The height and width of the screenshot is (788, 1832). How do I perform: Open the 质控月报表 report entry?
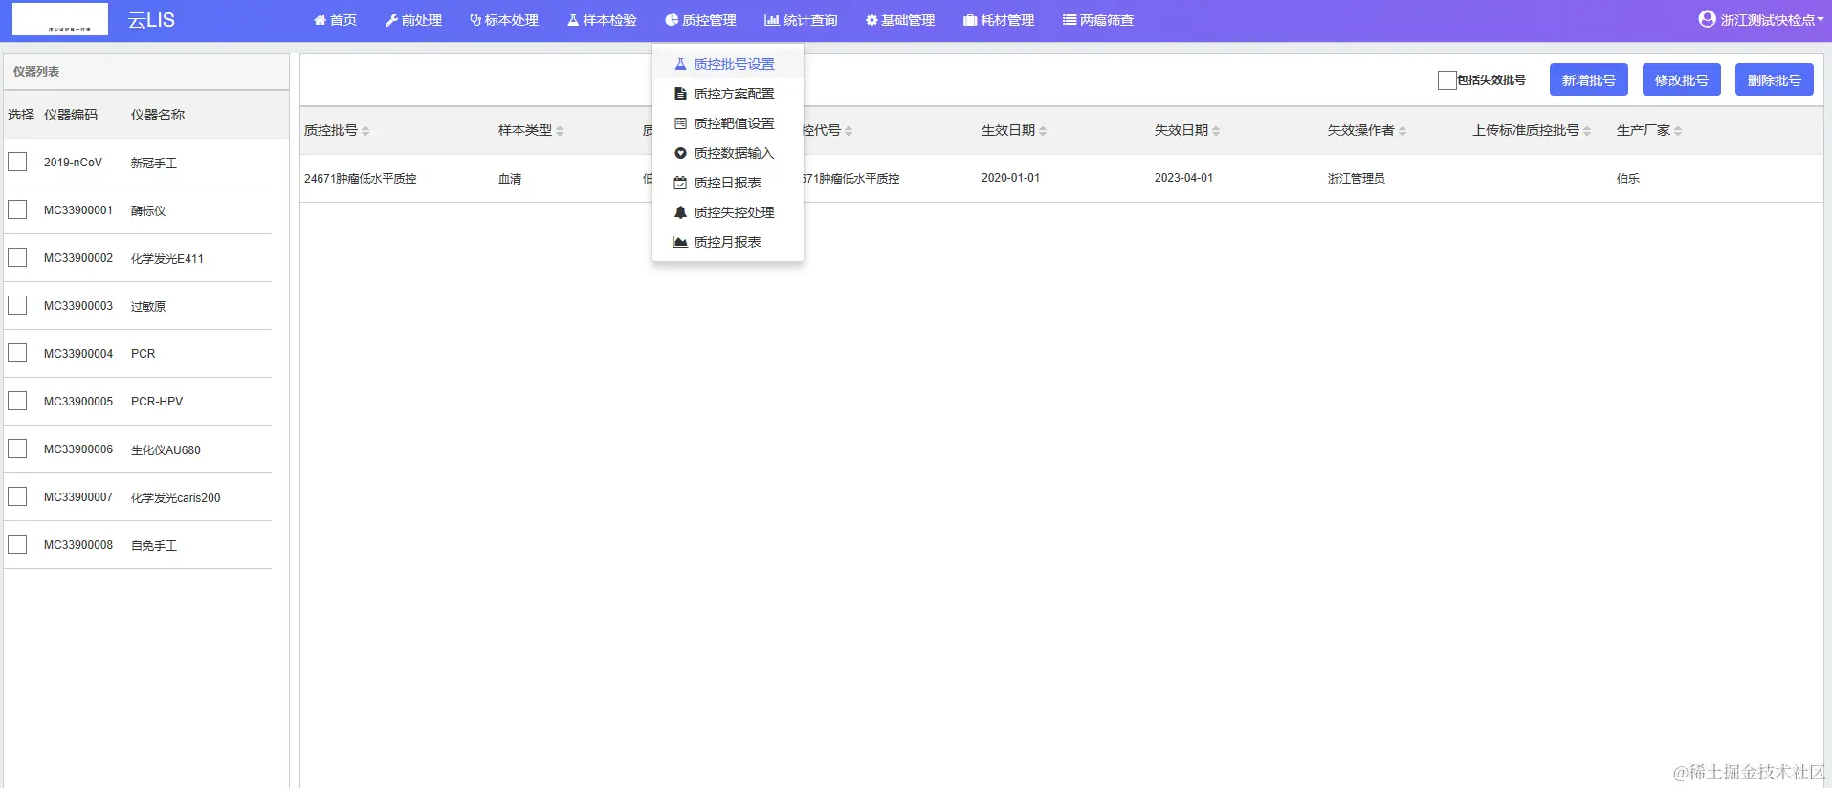pyautogui.click(x=728, y=242)
